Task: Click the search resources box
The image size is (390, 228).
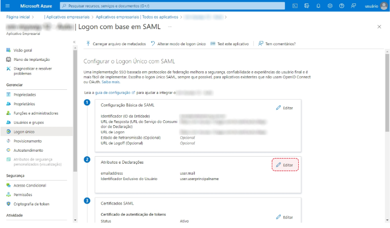Action: pyautogui.click(x=172, y=6)
